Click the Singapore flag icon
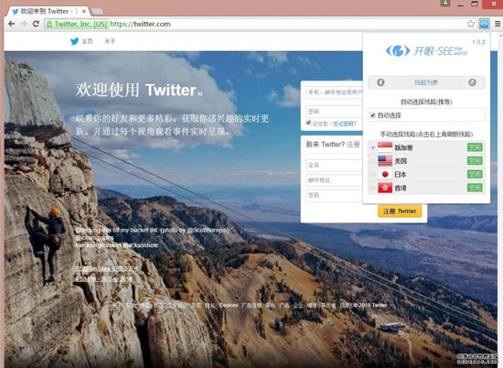The width and height of the screenshot is (503, 368). (x=385, y=147)
